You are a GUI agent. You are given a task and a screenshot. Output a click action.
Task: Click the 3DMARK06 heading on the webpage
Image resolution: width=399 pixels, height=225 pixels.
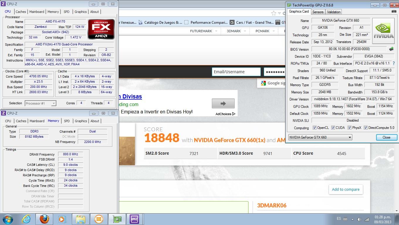(272, 205)
